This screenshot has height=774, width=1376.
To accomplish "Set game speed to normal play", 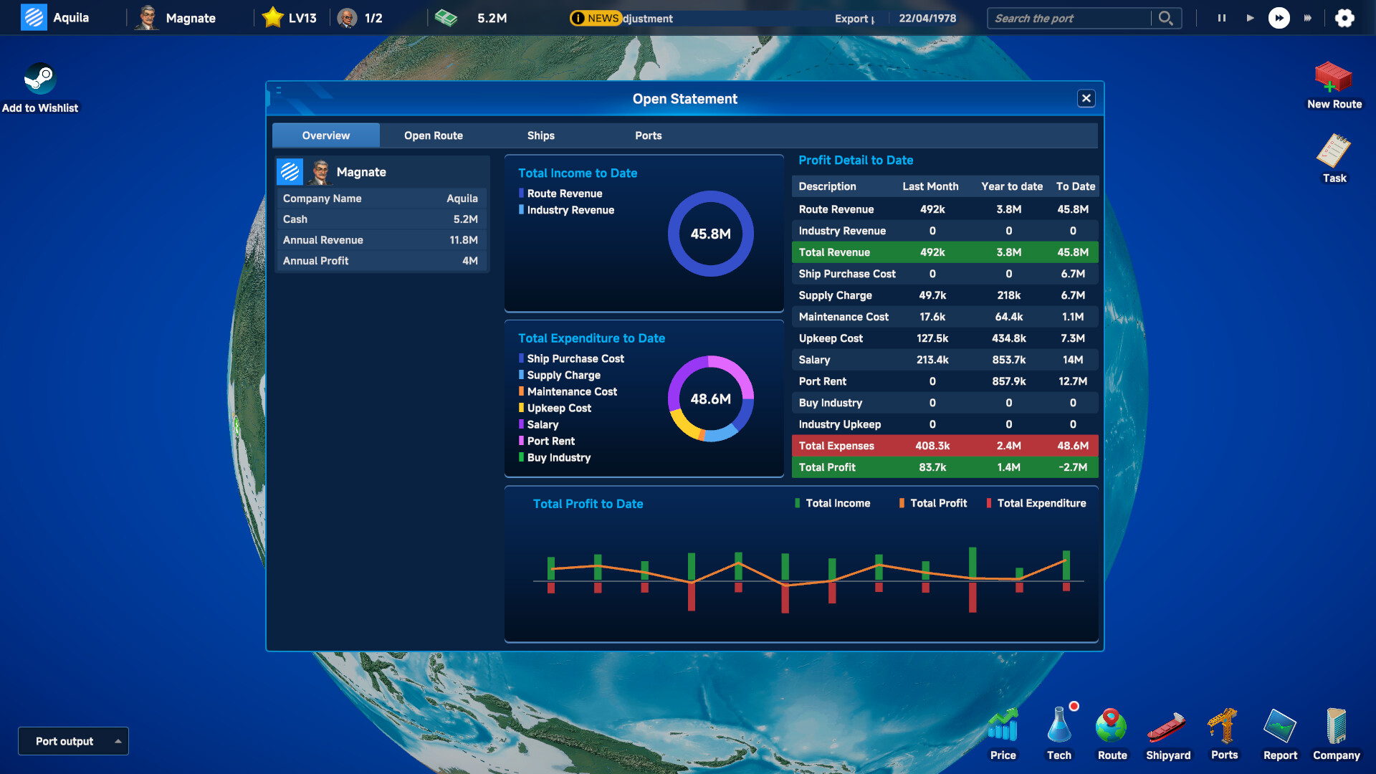I will [1250, 18].
